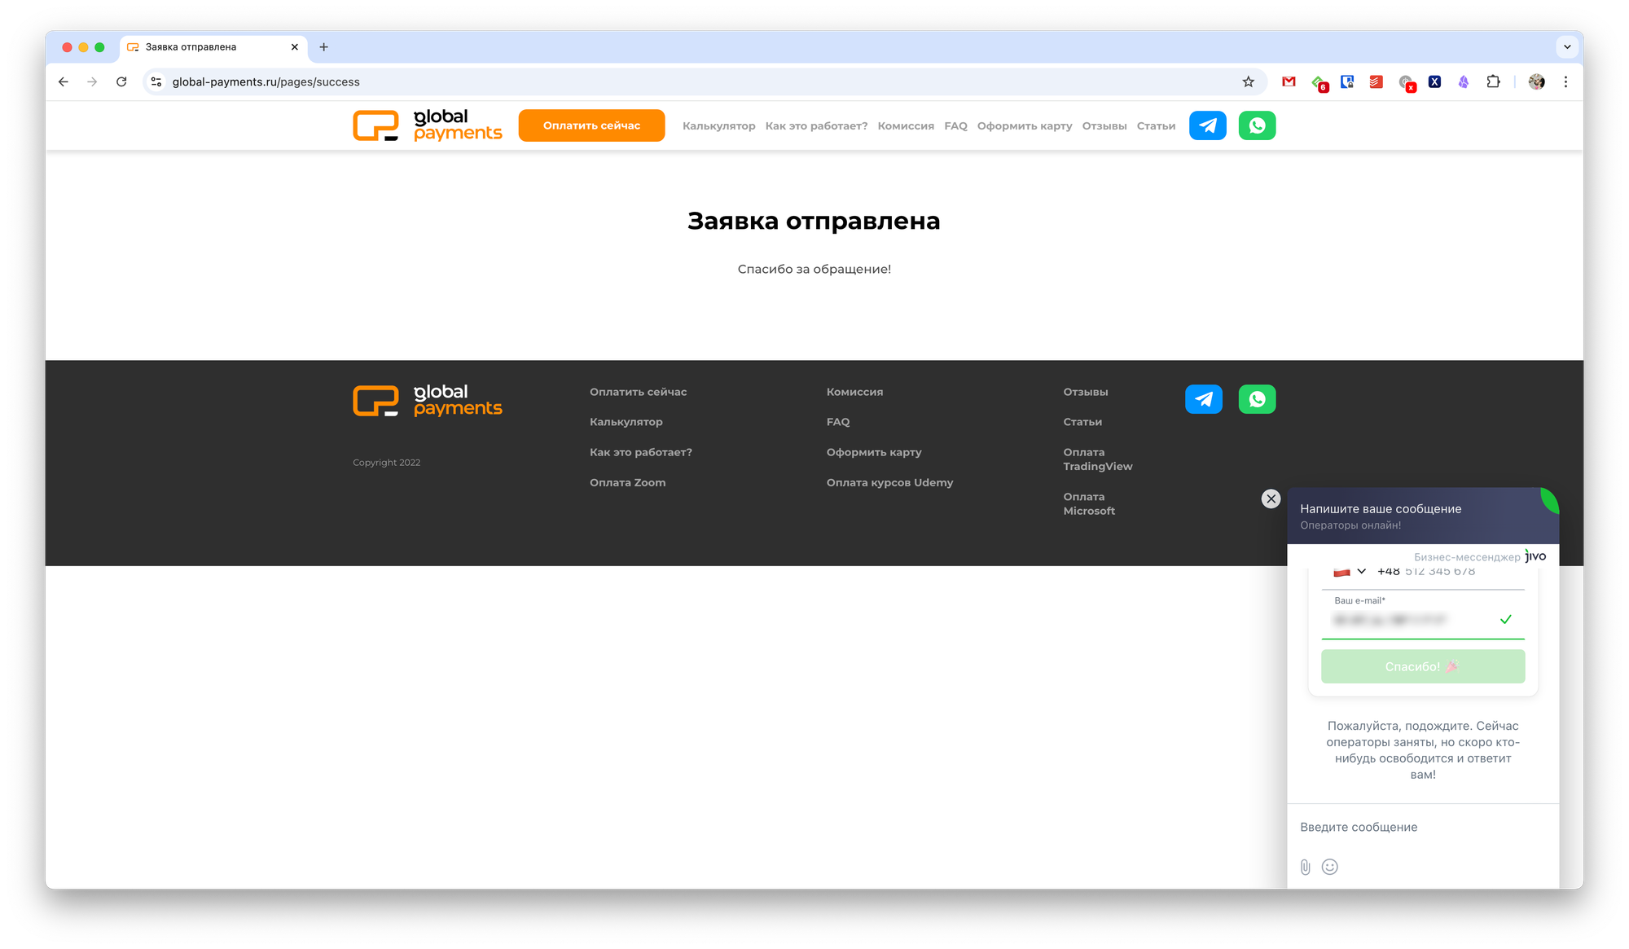Bookmark this page with the star icon
The width and height of the screenshot is (1629, 949).
(x=1248, y=81)
